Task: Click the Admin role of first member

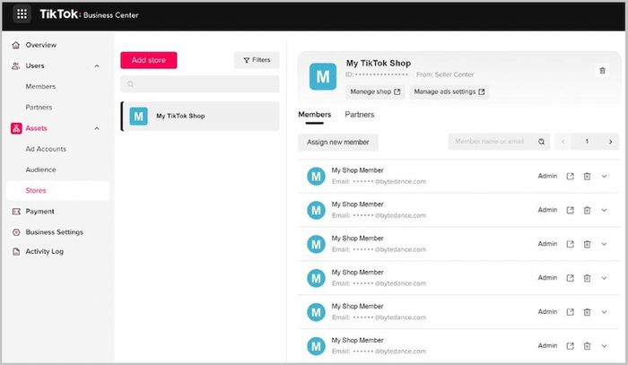Action: (x=547, y=176)
